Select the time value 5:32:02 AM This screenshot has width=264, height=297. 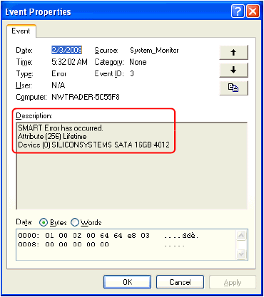(69, 62)
